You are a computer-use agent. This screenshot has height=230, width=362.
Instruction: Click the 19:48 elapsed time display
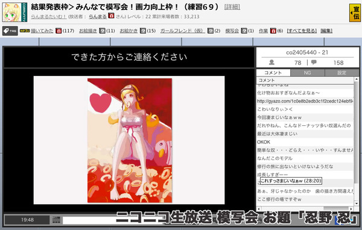click(x=27, y=220)
